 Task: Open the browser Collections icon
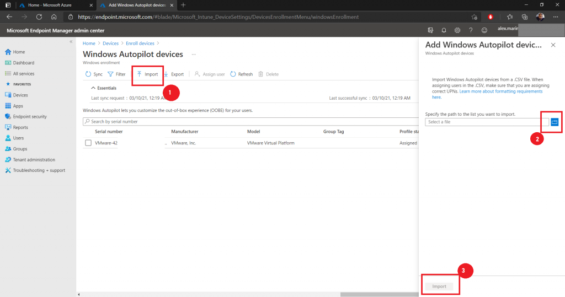(525, 17)
